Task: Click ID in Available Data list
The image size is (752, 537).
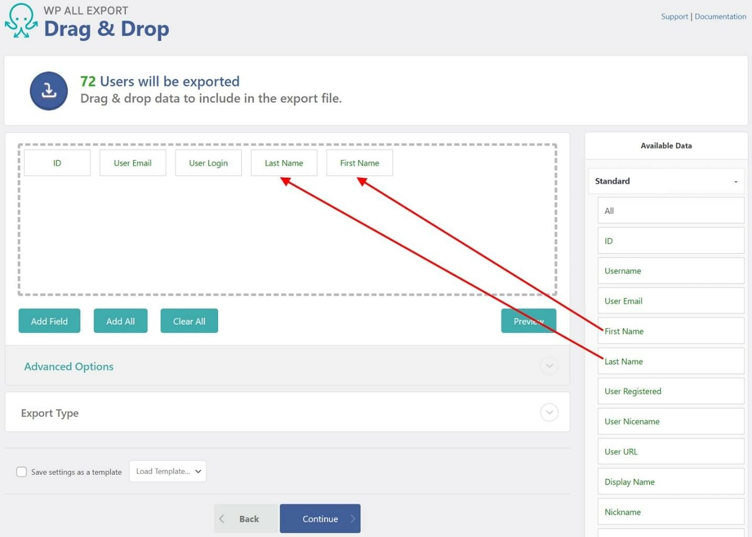Action: coord(671,241)
